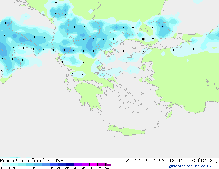
Task: Pick the 10–15 mm legend swatch
Action: pos(46,165)
